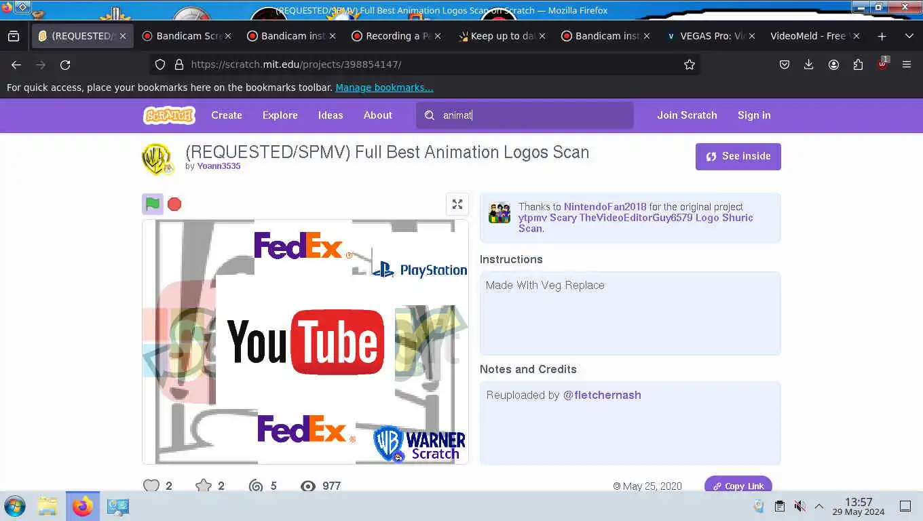Image resolution: width=923 pixels, height=521 pixels.
Task: Open the Firefox account icon
Action: point(833,64)
